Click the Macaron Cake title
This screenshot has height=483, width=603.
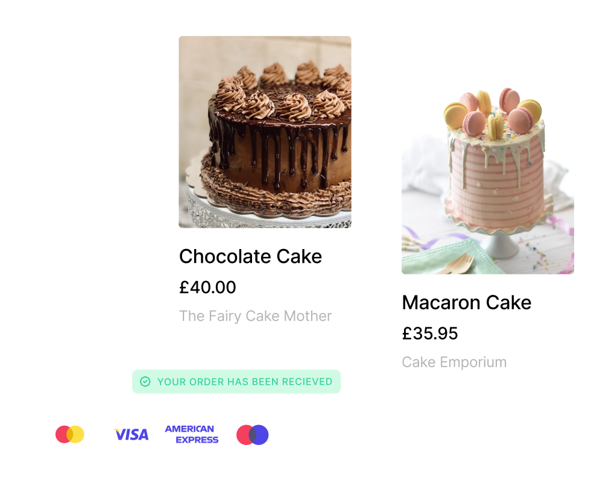pos(467,303)
